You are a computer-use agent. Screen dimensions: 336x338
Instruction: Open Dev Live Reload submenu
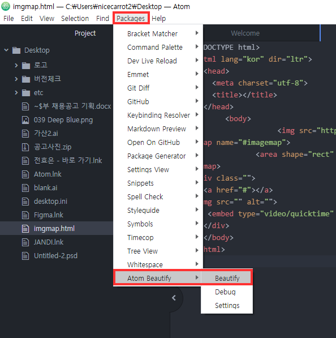(158, 61)
